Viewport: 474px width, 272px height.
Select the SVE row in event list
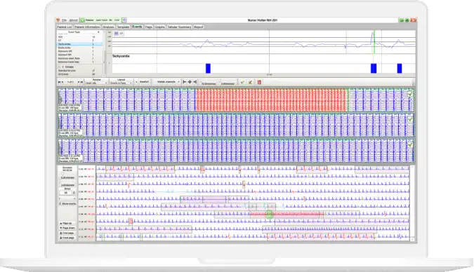coord(80,37)
